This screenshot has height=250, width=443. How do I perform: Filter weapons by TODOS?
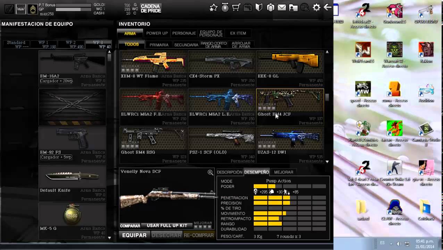pos(132,44)
